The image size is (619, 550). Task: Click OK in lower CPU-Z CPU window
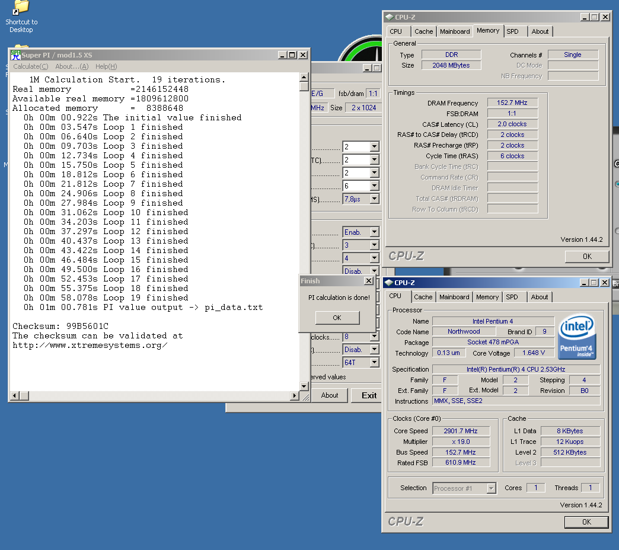586,522
